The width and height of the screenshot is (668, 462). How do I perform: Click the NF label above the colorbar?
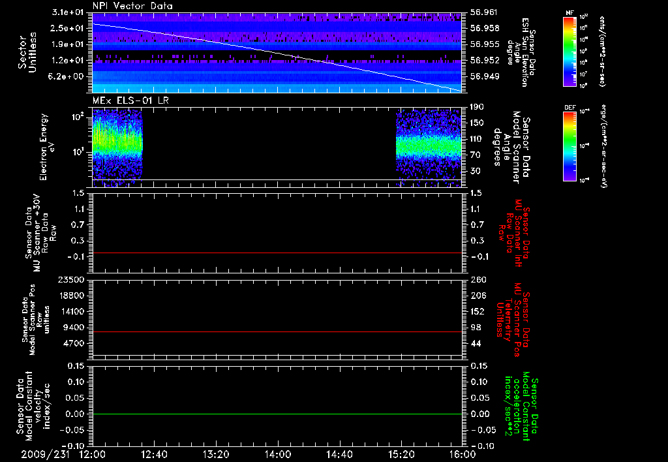coord(569,13)
